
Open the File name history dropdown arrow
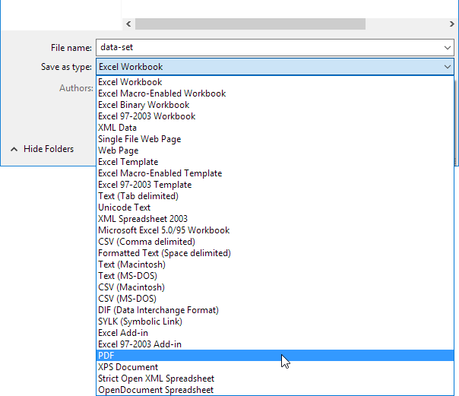tap(448, 47)
